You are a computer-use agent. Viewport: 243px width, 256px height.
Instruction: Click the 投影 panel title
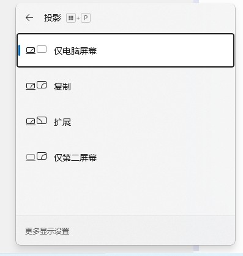53,18
